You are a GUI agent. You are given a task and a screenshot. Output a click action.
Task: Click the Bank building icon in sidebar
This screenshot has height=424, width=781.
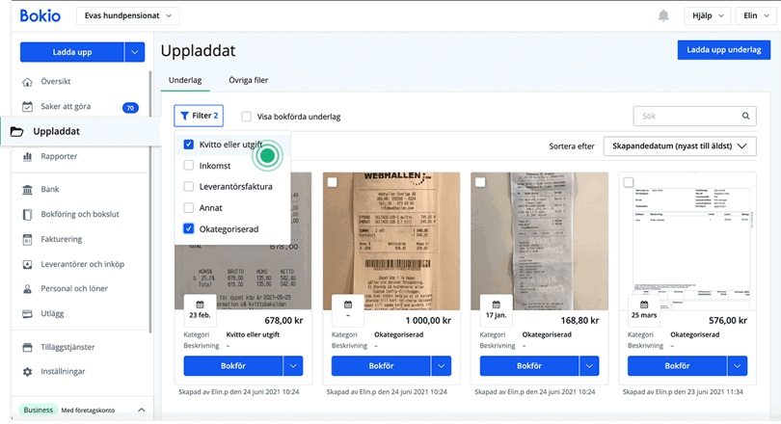(x=27, y=190)
